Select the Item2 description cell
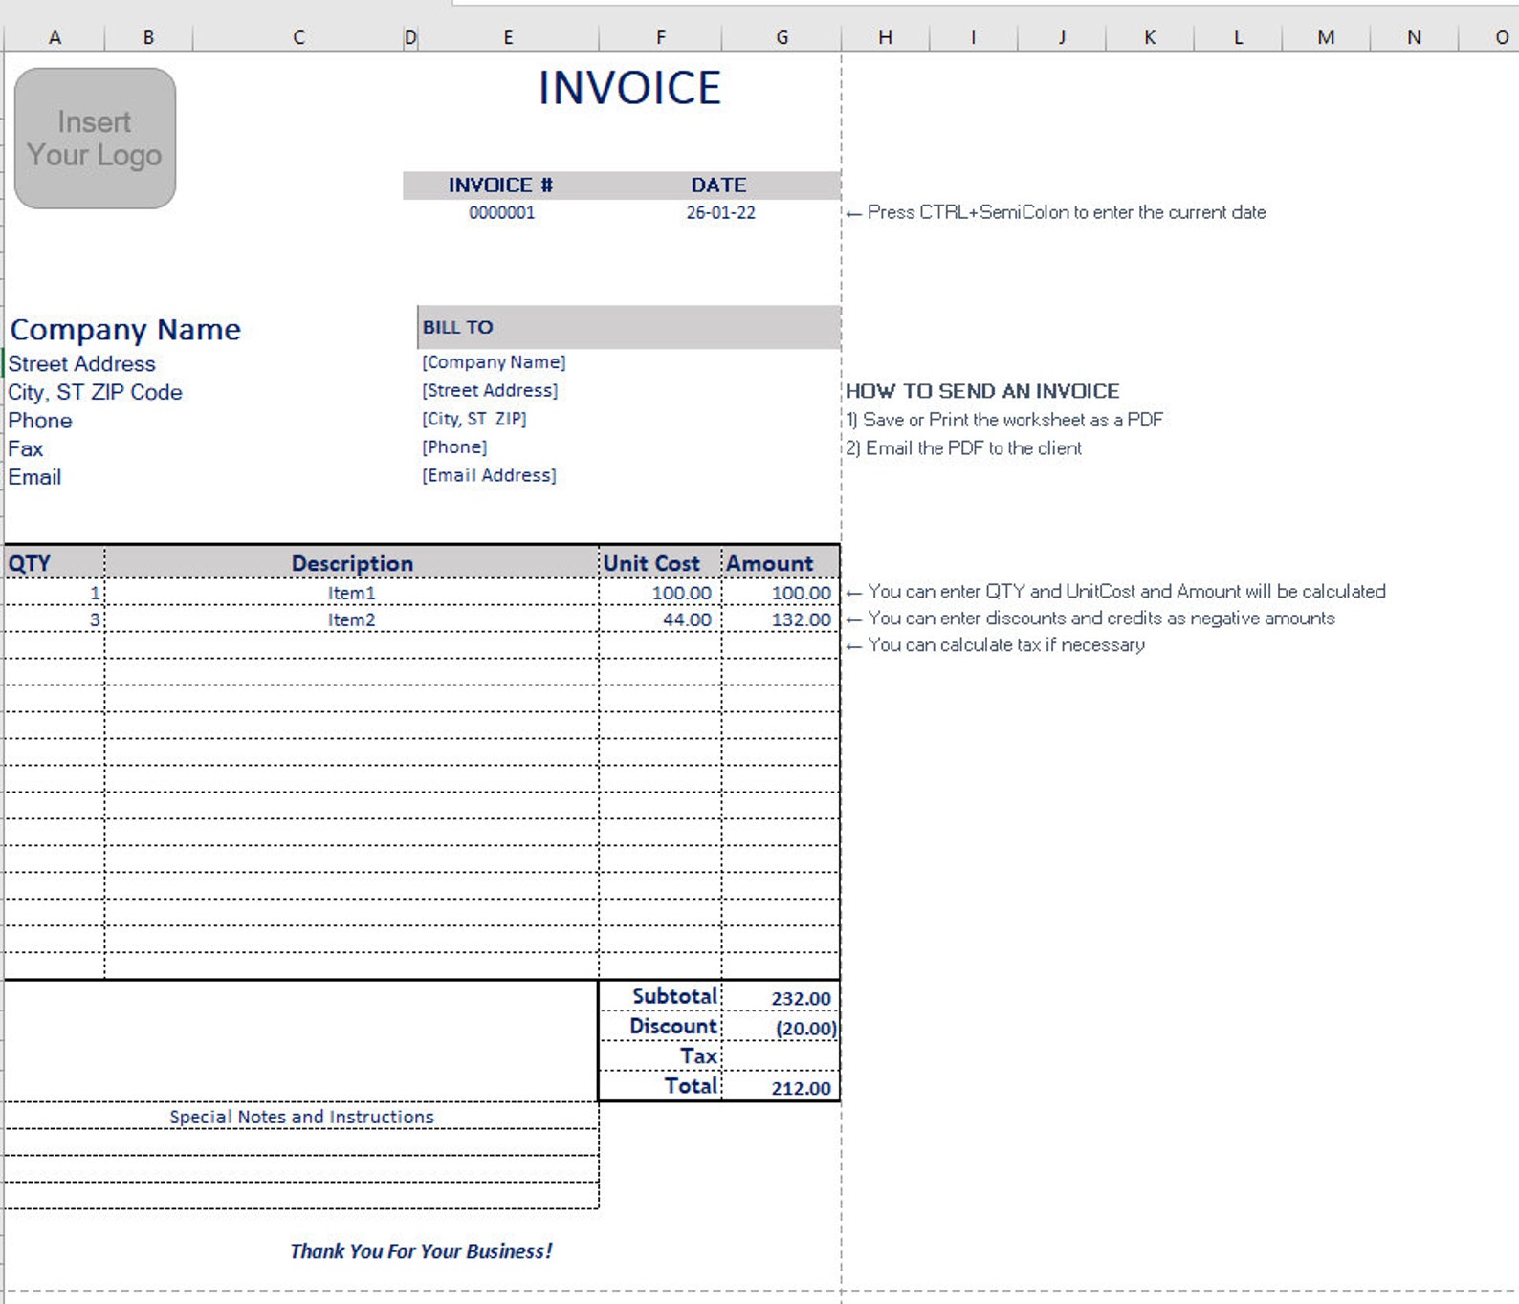Image resolution: width=1519 pixels, height=1304 pixels. pyautogui.click(x=352, y=619)
